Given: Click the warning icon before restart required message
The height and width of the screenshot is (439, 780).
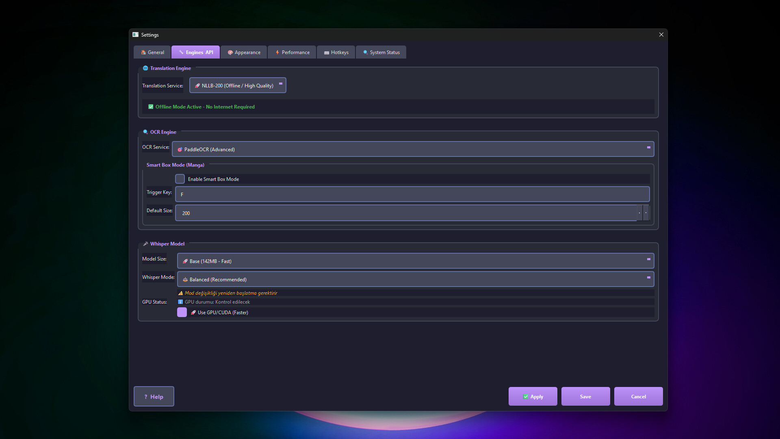Looking at the screenshot, I should coord(181,293).
